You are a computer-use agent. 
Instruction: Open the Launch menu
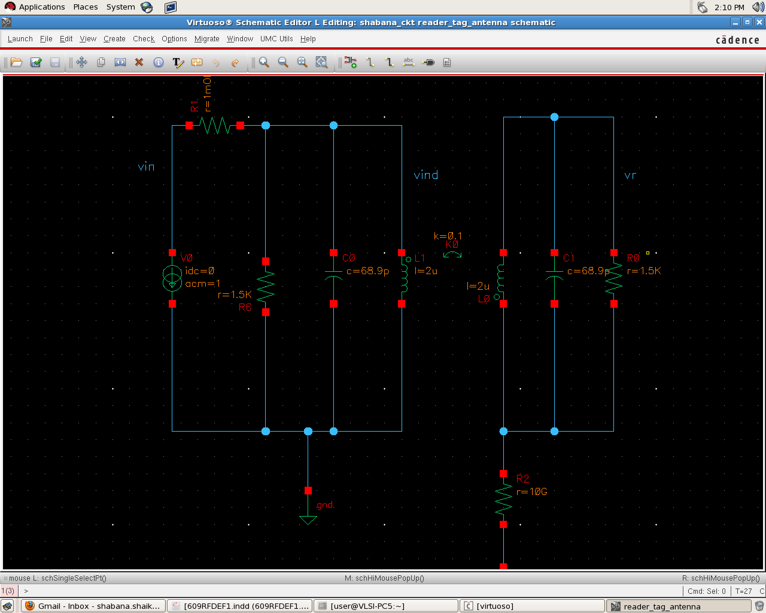tap(20, 39)
